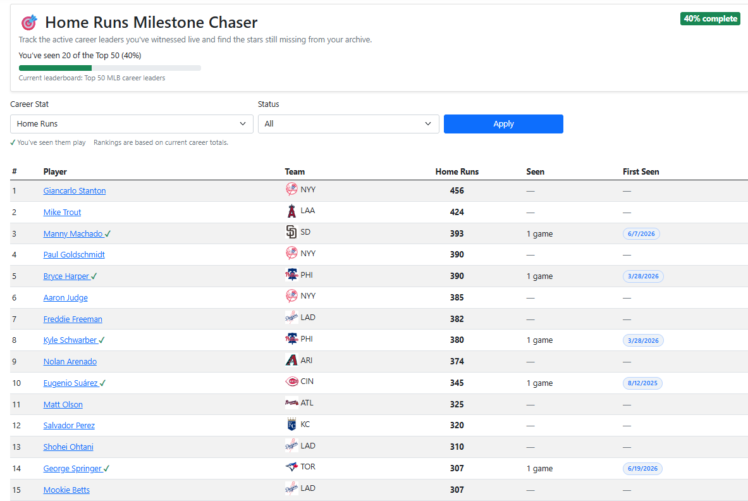Click the 8/12/2025 first seen date badge
Screen dimensions: 748x501
click(x=642, y=383)
